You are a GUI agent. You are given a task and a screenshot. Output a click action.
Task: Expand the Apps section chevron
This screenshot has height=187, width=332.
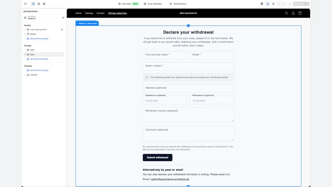[25, 54]
